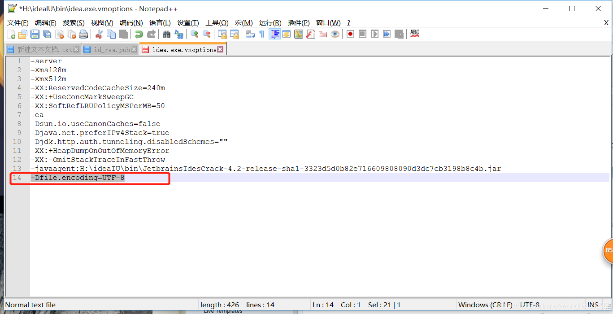Screen dimensions: 613x314
Task: Zoom out with the magnifier minus icon
Action: (207, 34)
